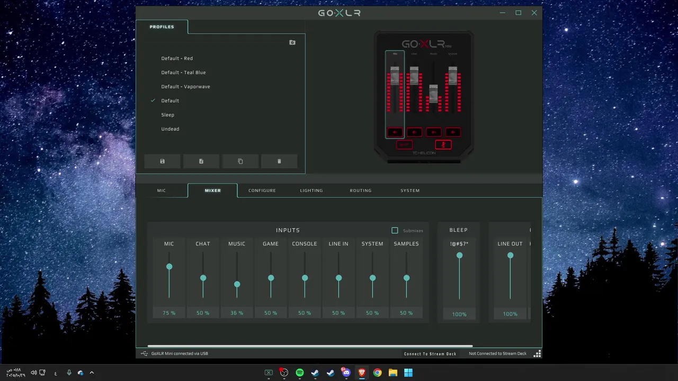The height and width of the screenshot is (381, 678).
Task: Open the profiles folder icon
Action: click(x=292, y=42)
